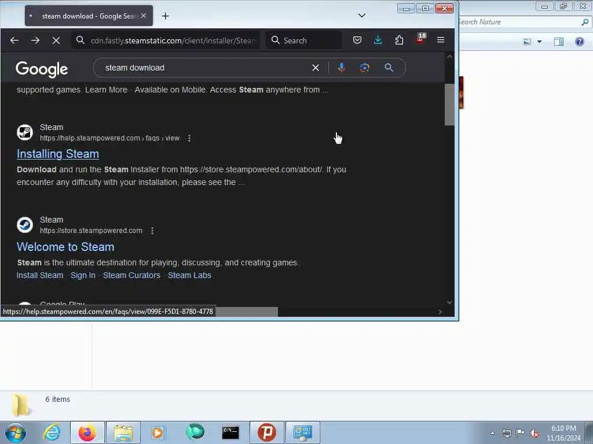Click the vertical scrollbar thumb in Firefox
This screenshot has height=444, width=593.
coord(449,105)
